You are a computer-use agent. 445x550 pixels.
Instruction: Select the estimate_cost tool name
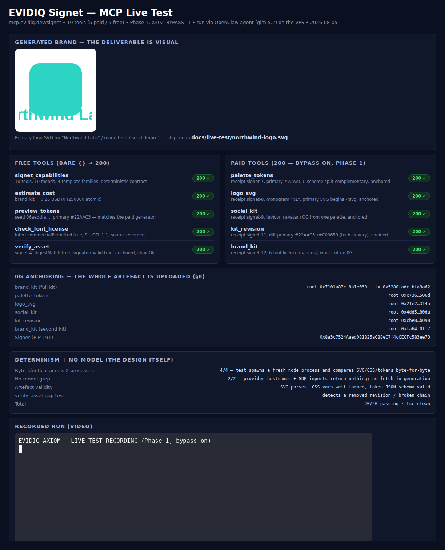click(35, 193)
